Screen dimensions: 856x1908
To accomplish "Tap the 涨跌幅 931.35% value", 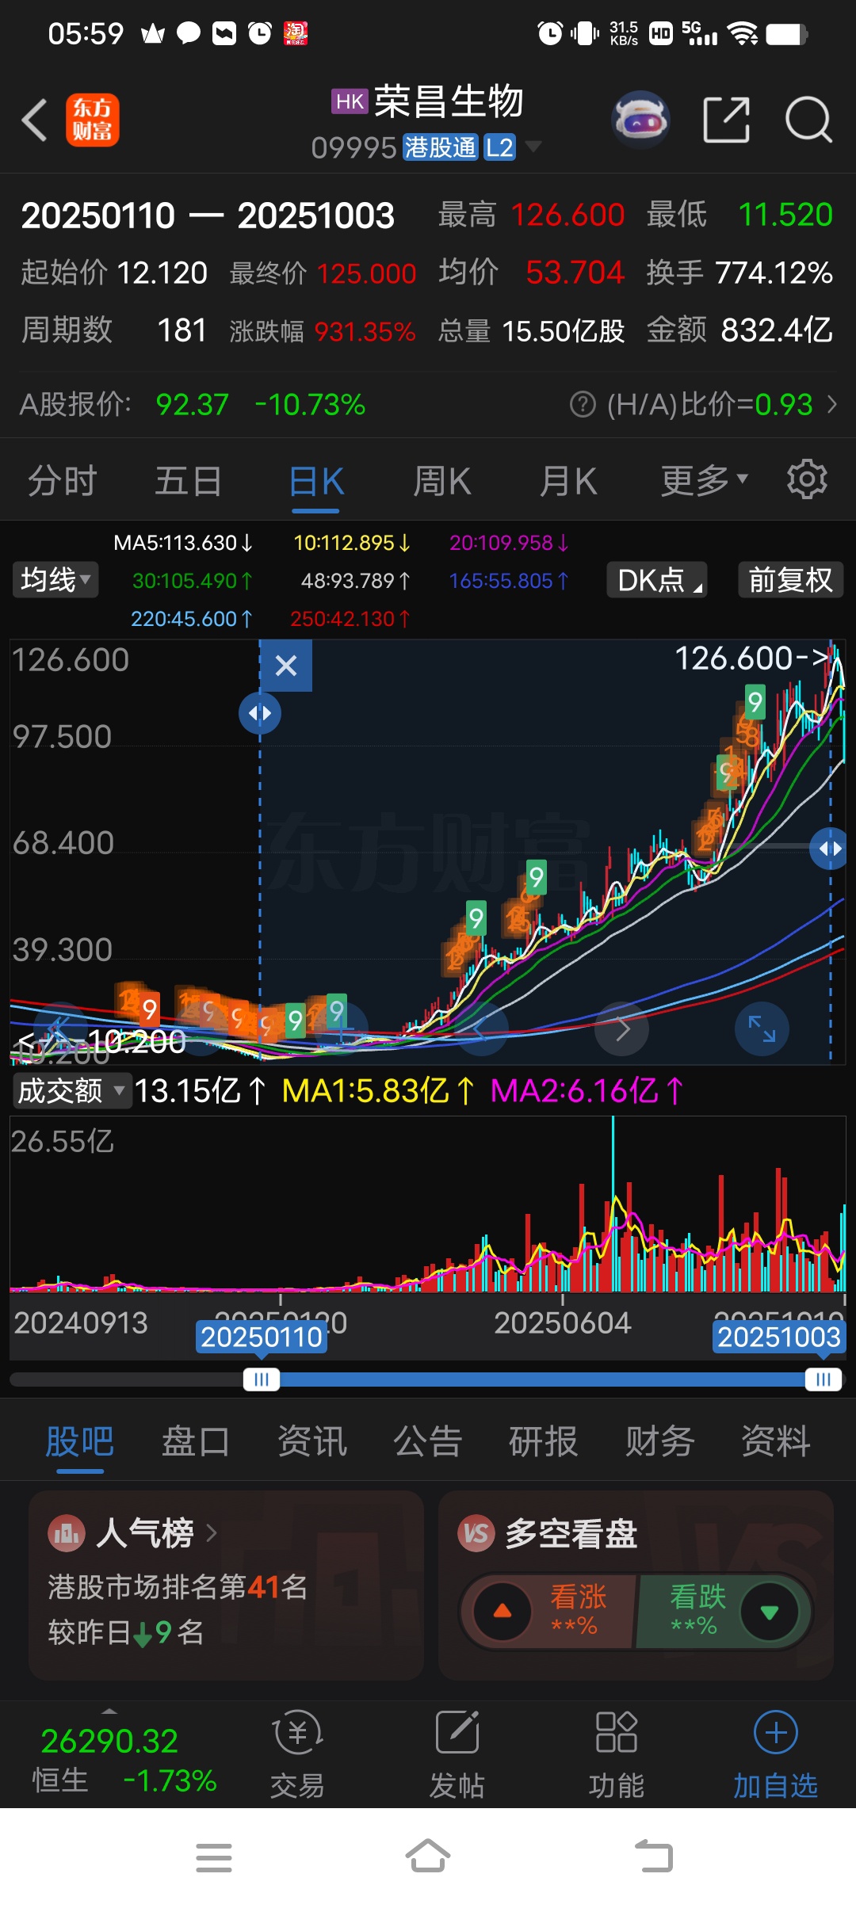I will [365, 331].
